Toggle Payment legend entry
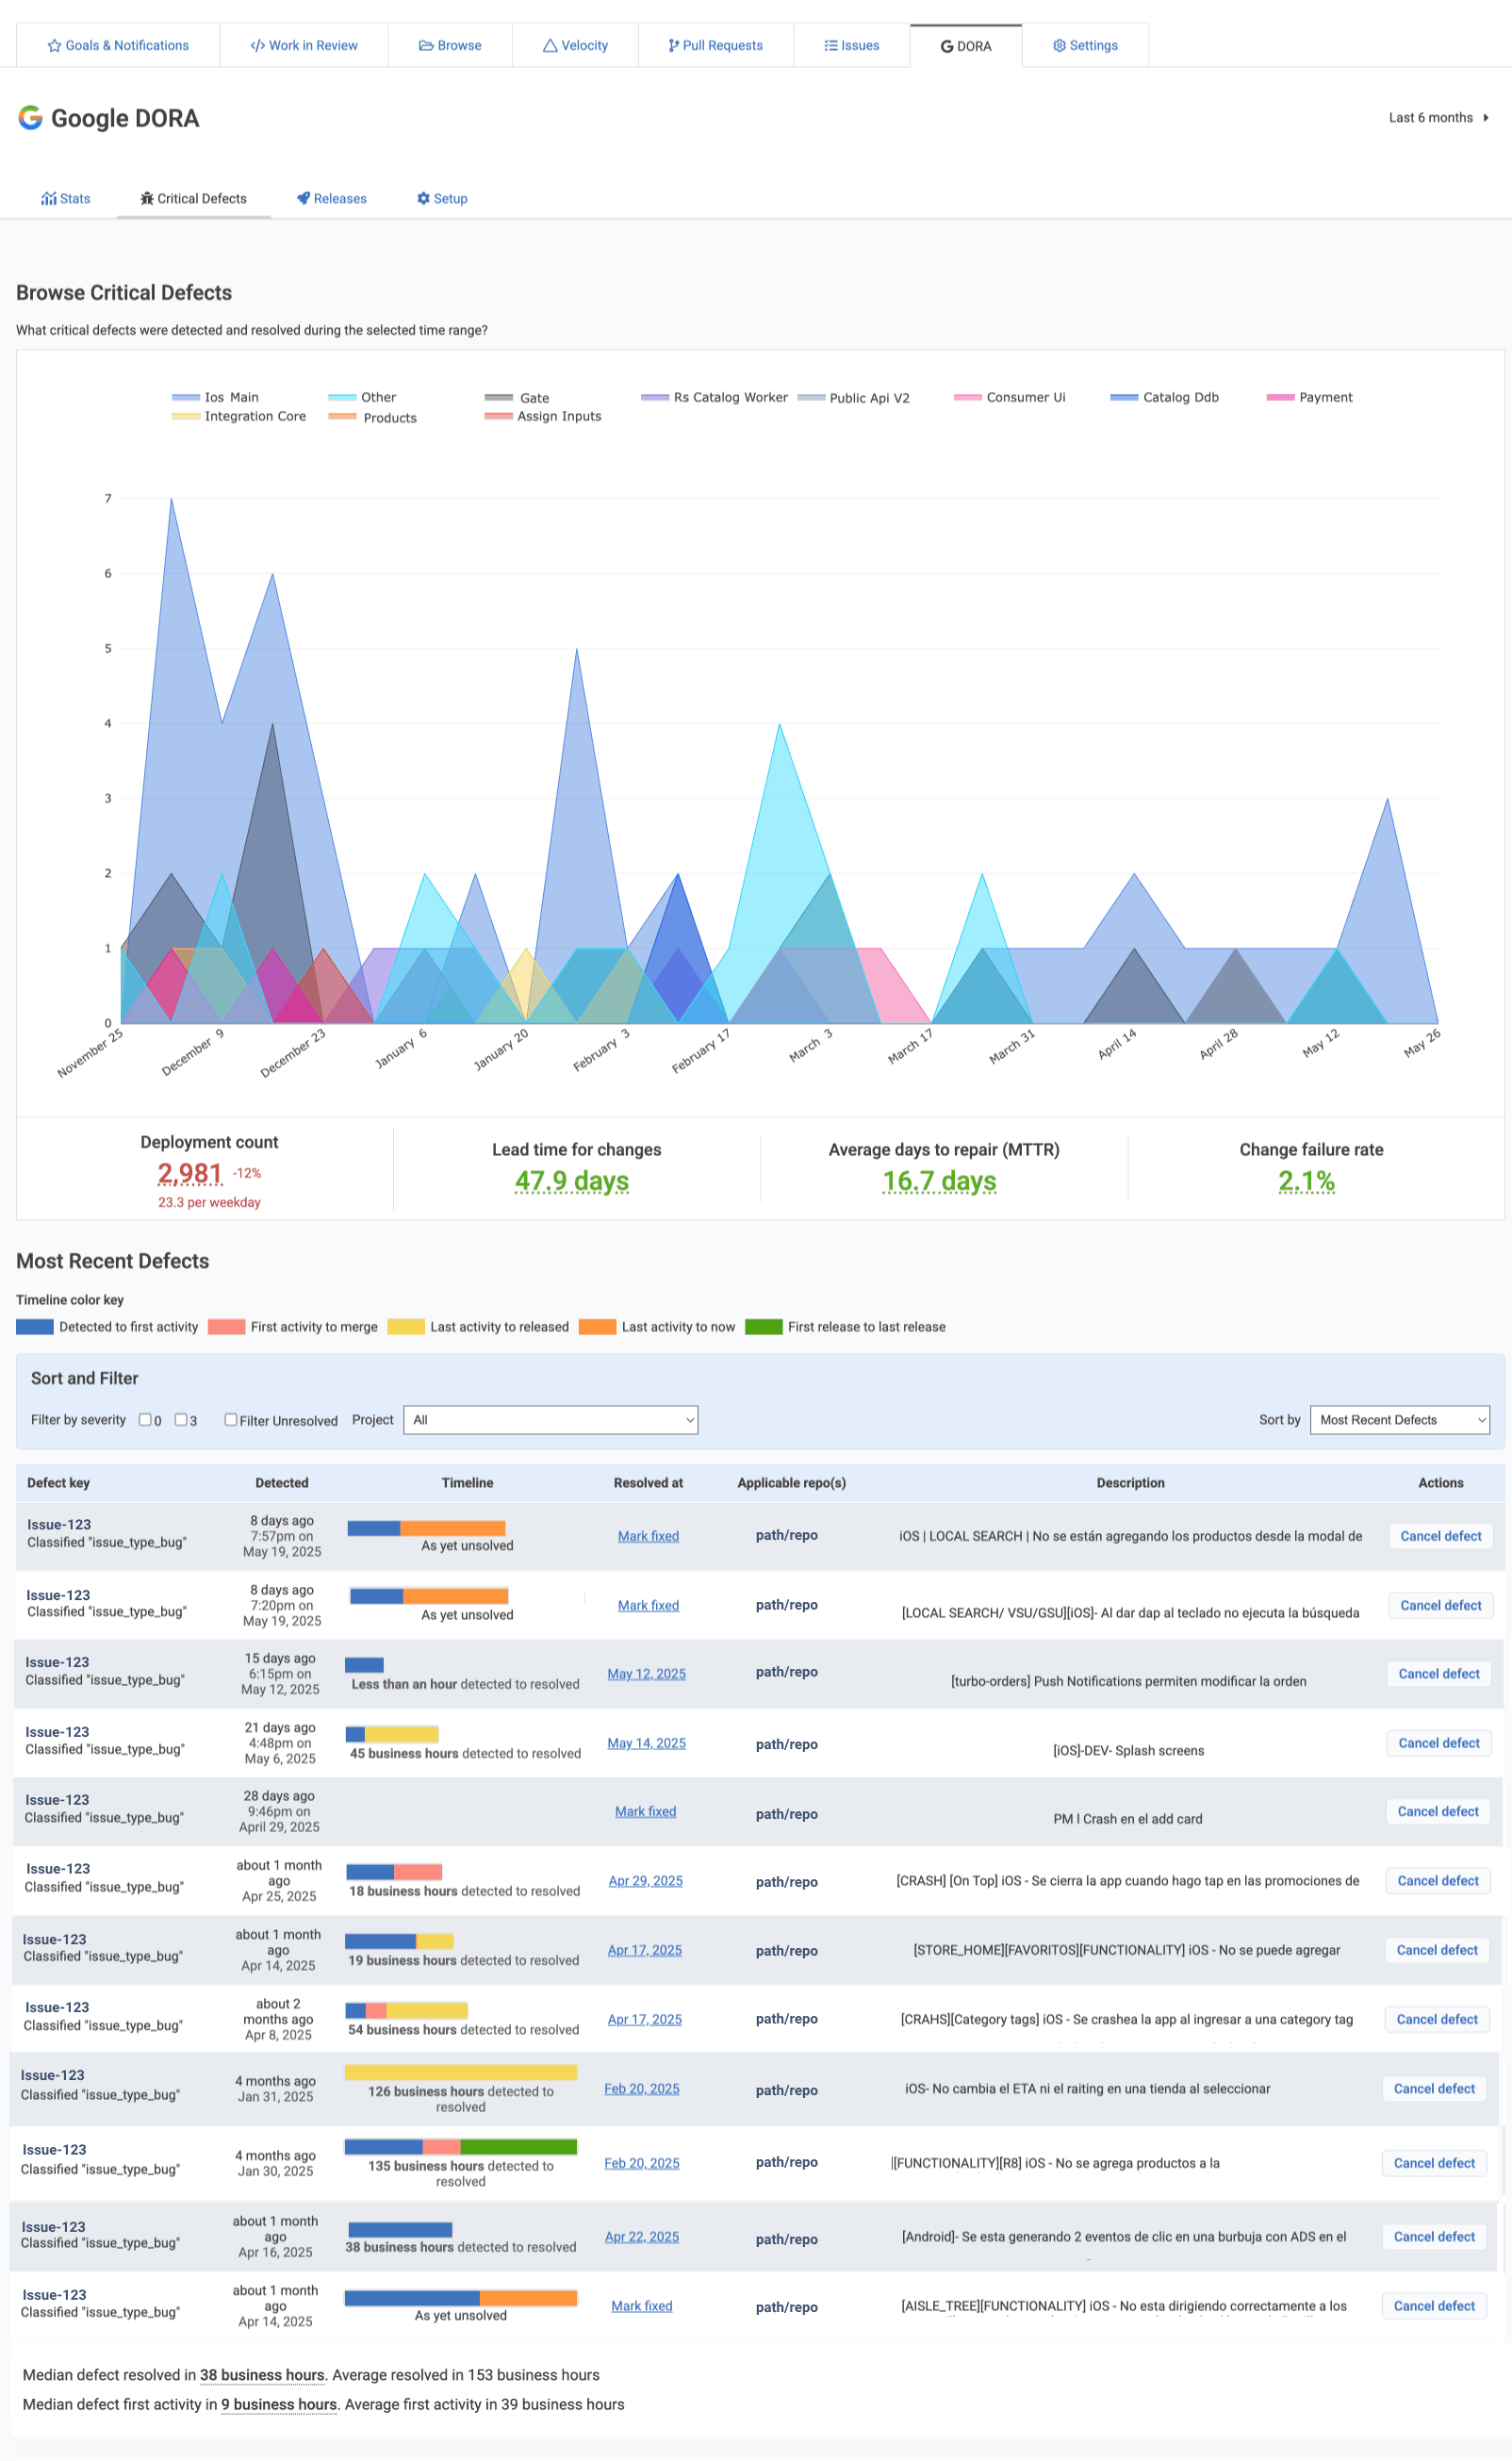Image resolution: width=1512 pixels, height=2461 pixels. click(1310, 398)
